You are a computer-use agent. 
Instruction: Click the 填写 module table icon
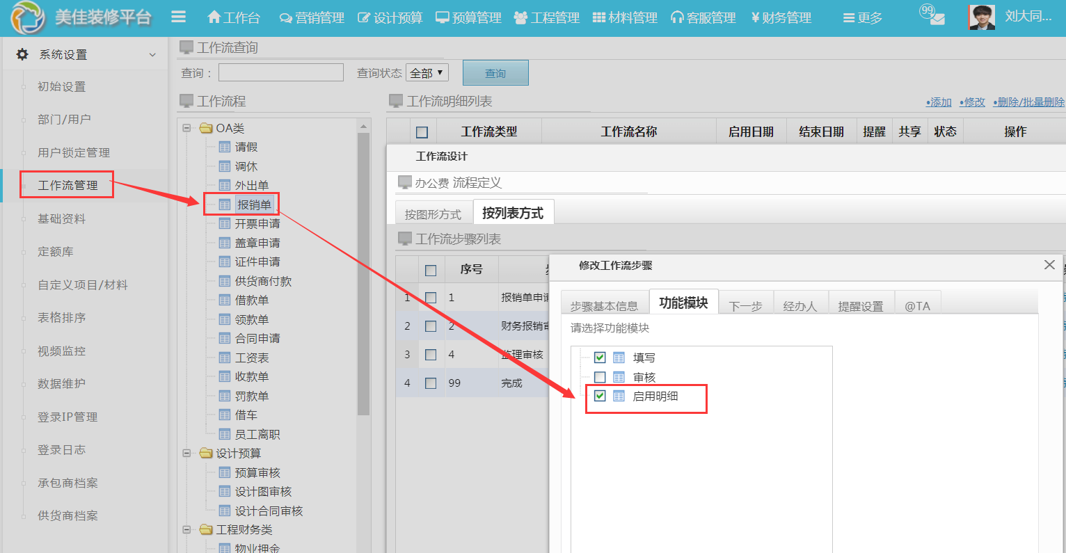pyautogui.click(x=619, y=358)
